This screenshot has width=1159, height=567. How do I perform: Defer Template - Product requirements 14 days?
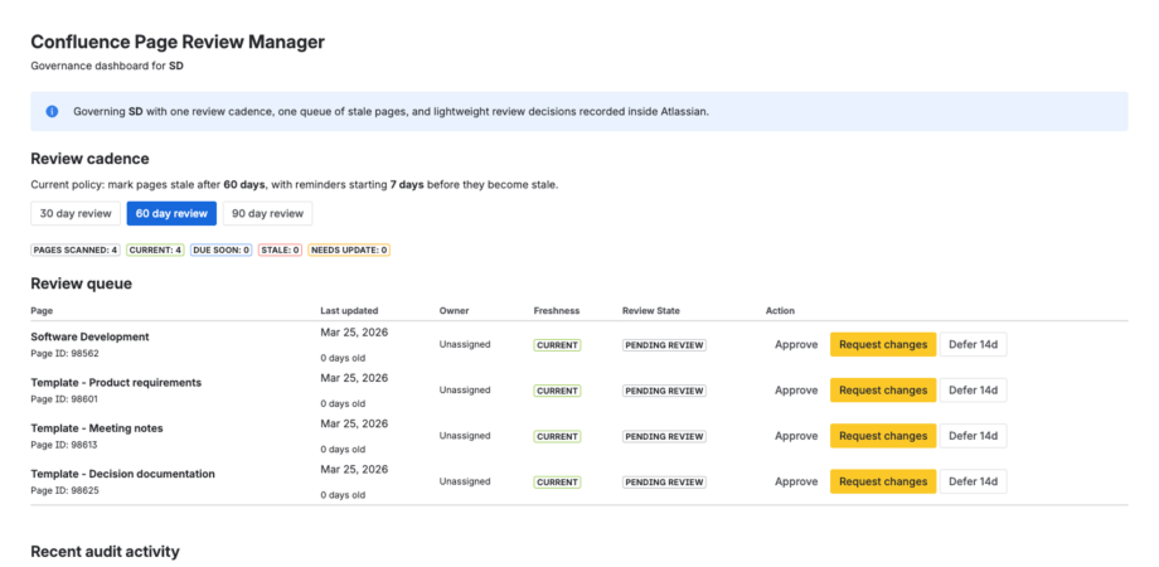973,391
